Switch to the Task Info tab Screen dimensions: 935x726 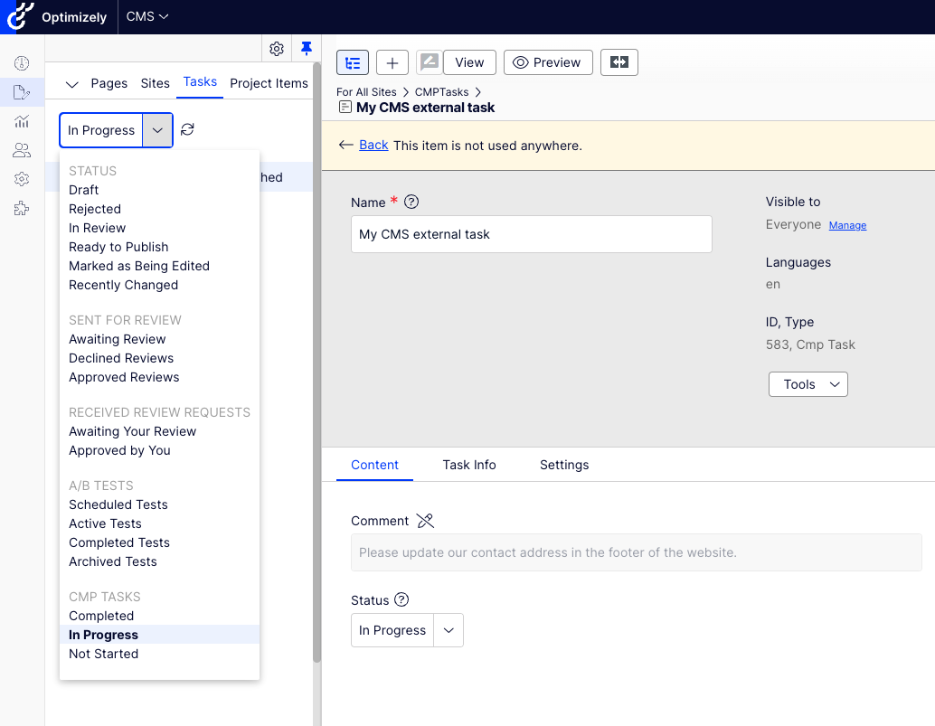(x=468, y=465)
